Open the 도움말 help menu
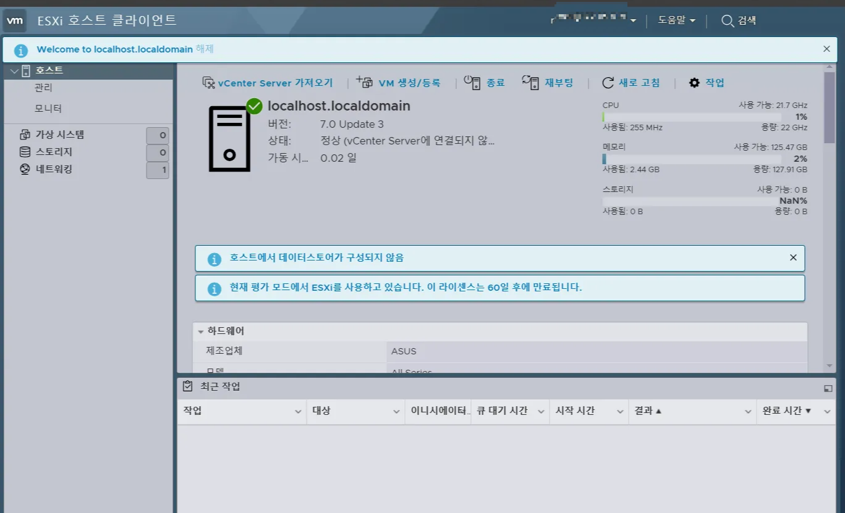 coord(676,20)
